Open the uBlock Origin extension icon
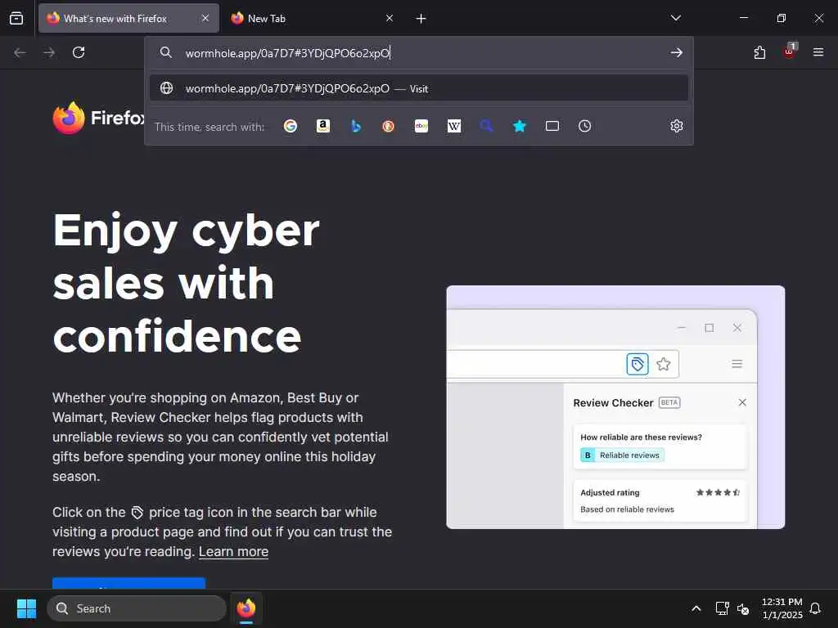 pyautogui.click(x=790, y=52)
